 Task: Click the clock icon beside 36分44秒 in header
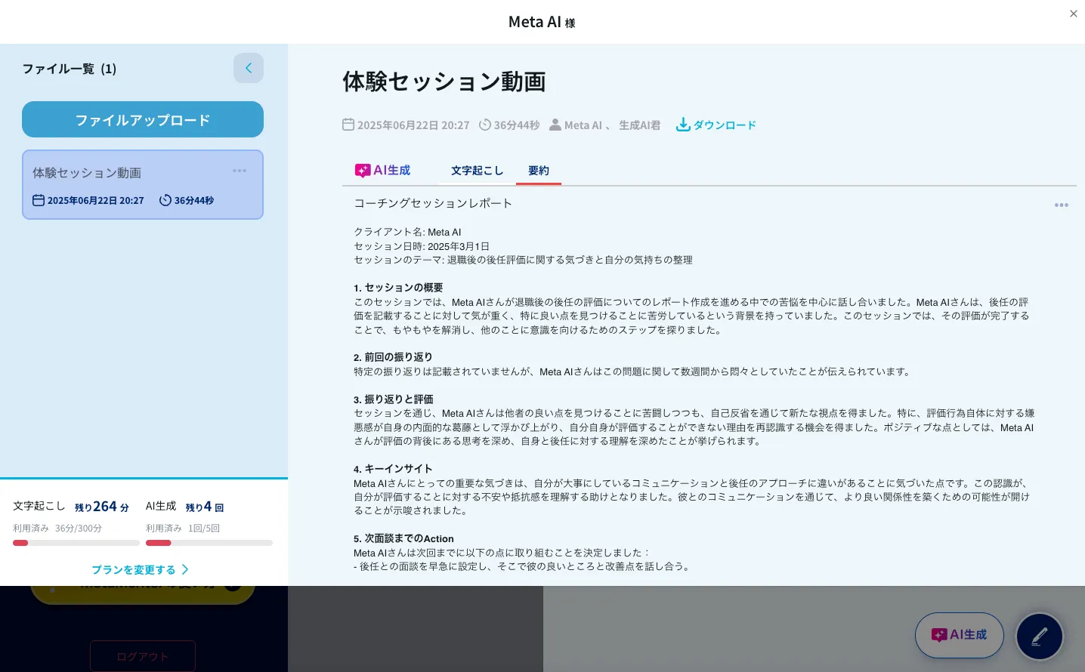tap(485, 125)
